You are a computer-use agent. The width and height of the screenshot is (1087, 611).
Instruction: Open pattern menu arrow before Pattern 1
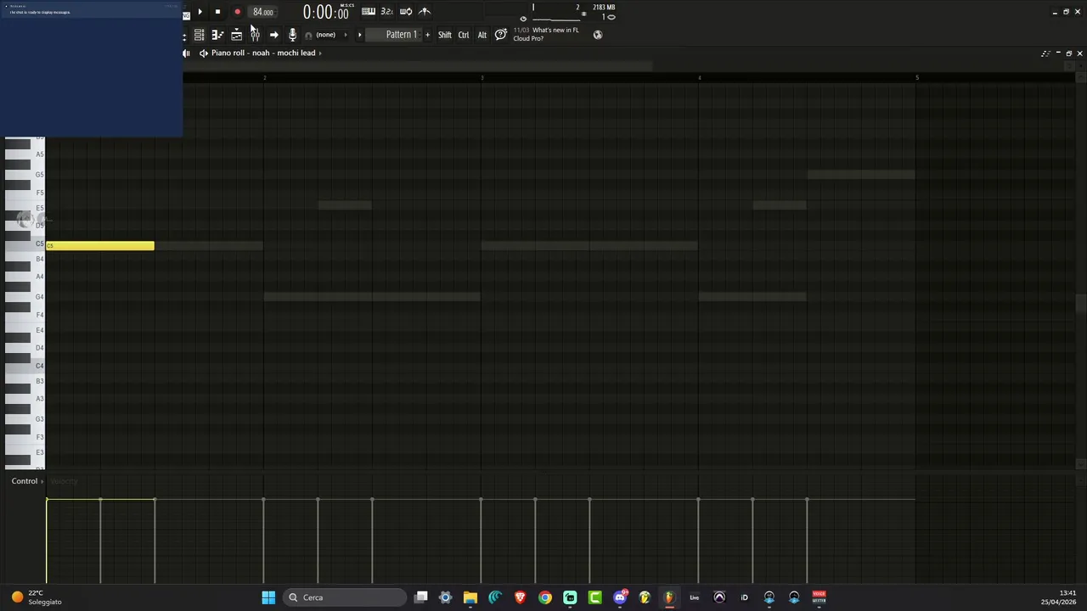359,35
